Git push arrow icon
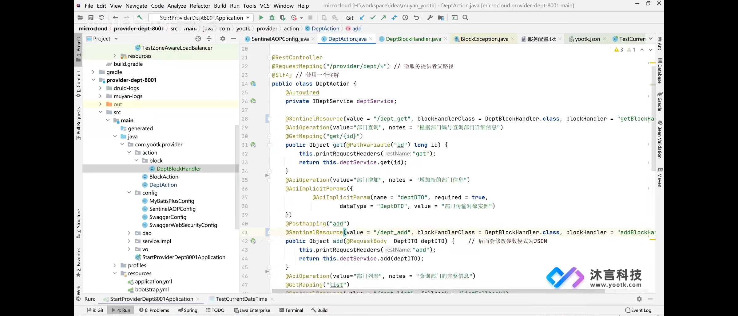The height and width of the screenshot is (316, 738). (x=383, y=18)
